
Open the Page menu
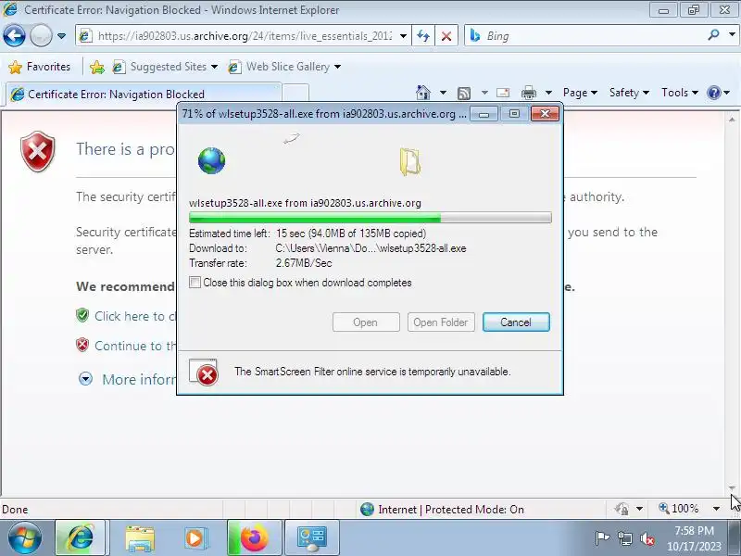pyautogui.click(x=580, y=93)
